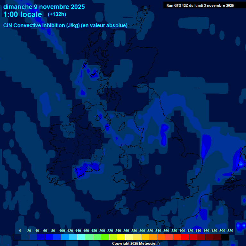Click the legend value label '0'
Image resolution: width=246 pixels, height=246 pixels.
(20, 231)
